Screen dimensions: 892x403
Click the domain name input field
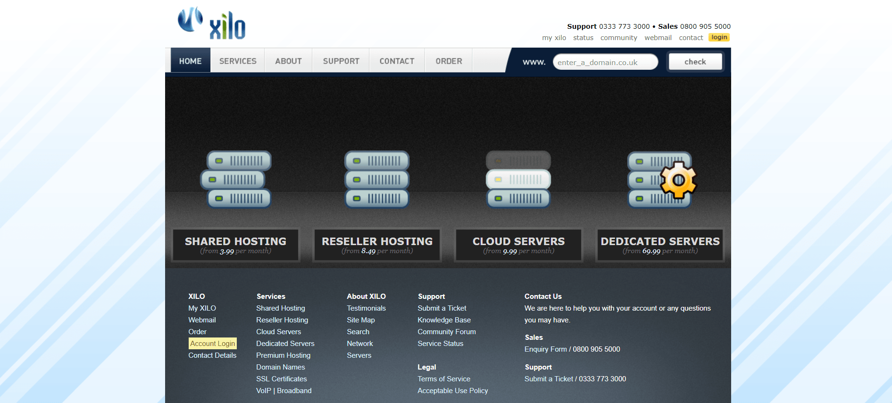point(605,62)
